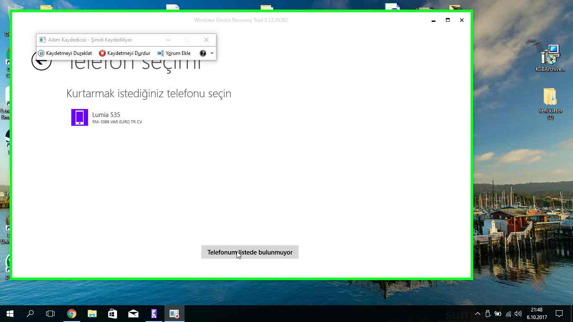Image resolution: width=573 pixels, height=322 pixels.
Task: Open File Explorer from the taskbar
Action: [x=92, y=314]
